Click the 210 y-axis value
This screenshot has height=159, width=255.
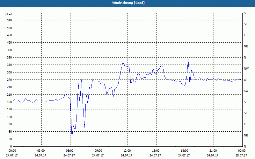(x=10, y=94)
